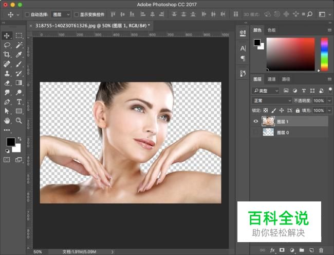Screen dimensions: 334x255
Task: Select the Lasso tool
Action: coord(7,45)
